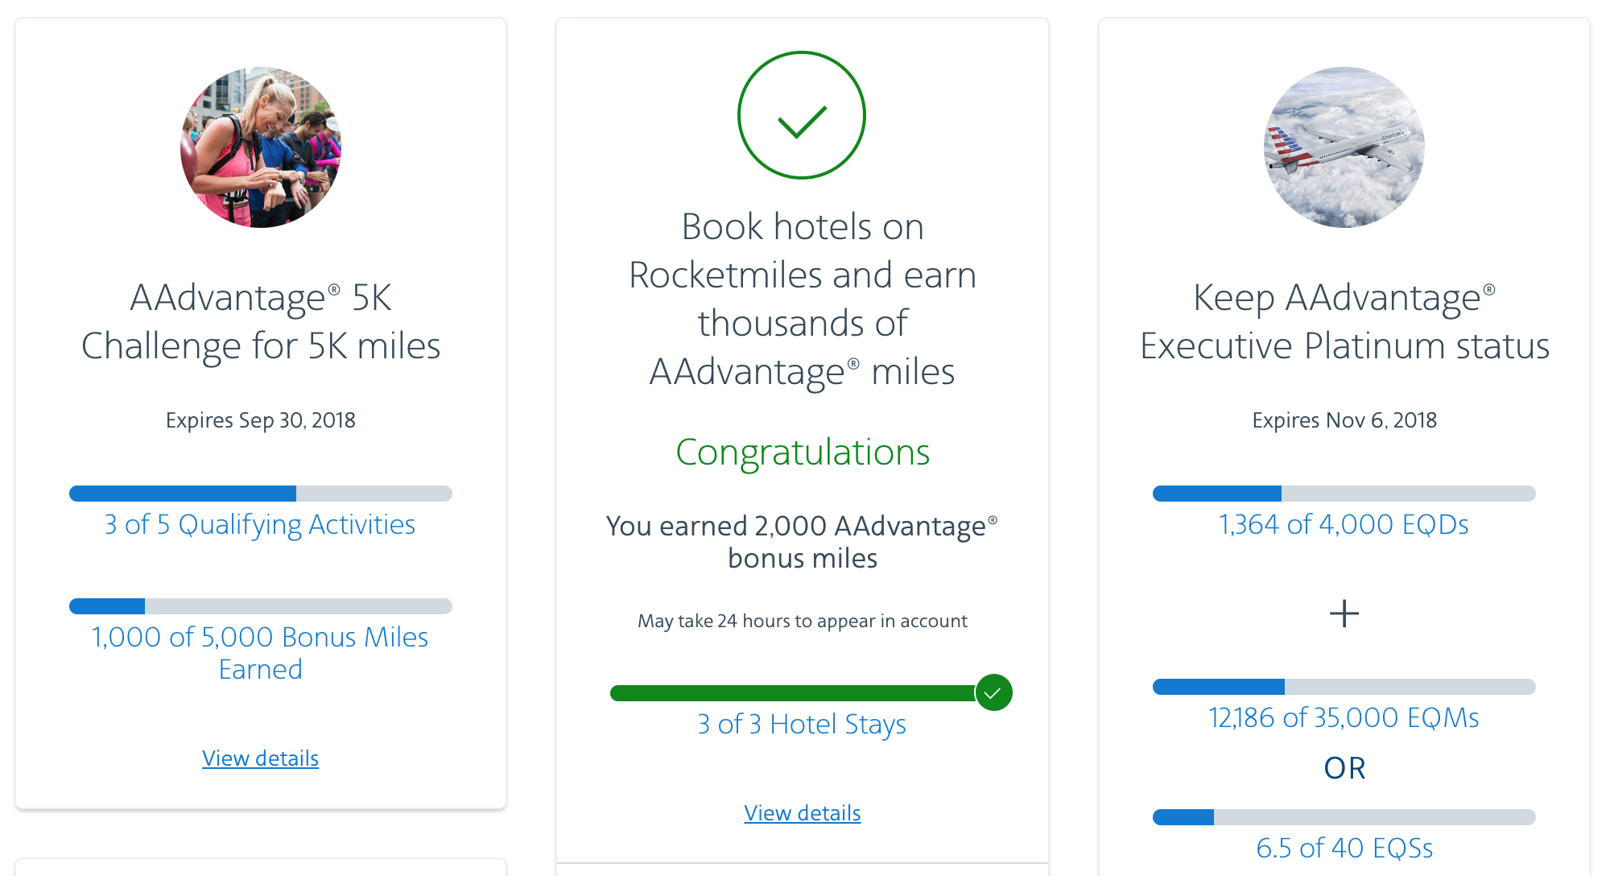Click the 12,186 of 35,000 EQMs label

pyautogui.click(x=1344, y=717)
